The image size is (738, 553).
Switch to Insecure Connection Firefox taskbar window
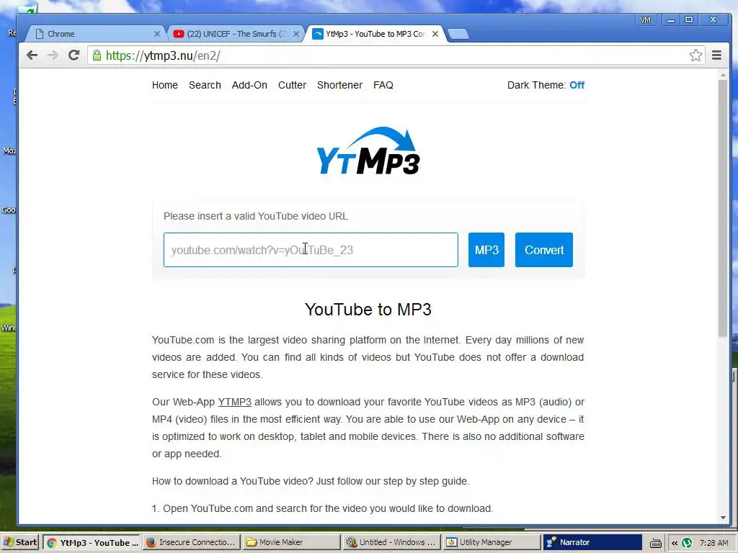[192, 542]
